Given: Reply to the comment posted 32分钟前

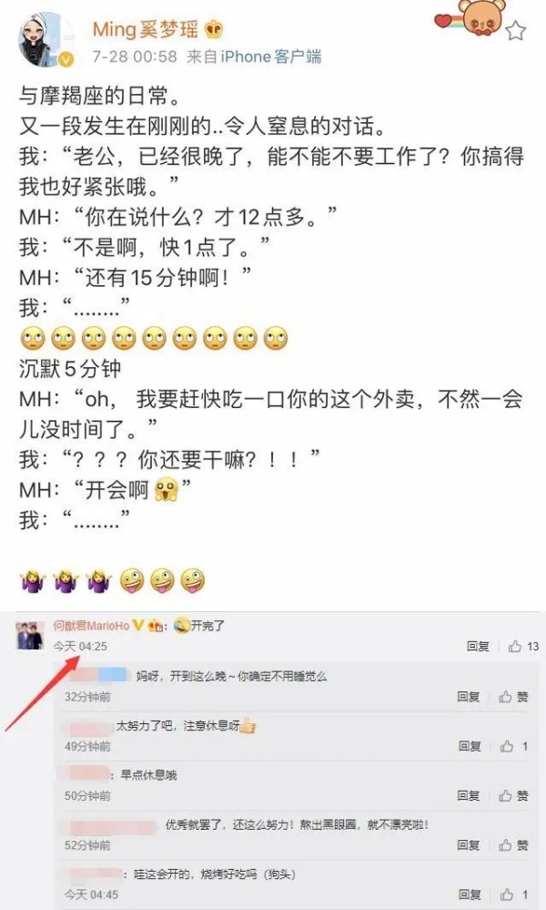Looking at the screenshot, I should [x=469, y=697].
